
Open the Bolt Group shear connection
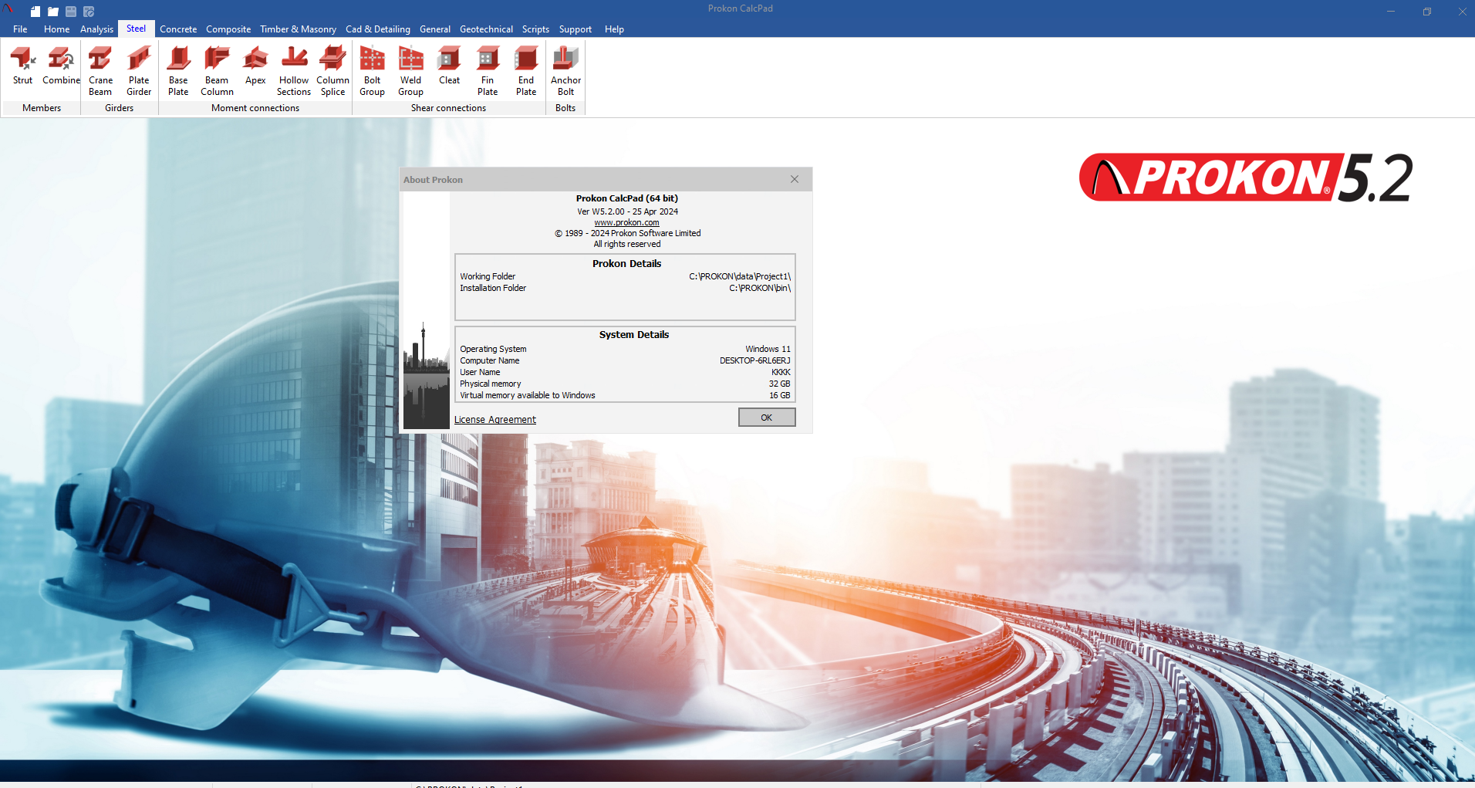click(x=372, y=70)
